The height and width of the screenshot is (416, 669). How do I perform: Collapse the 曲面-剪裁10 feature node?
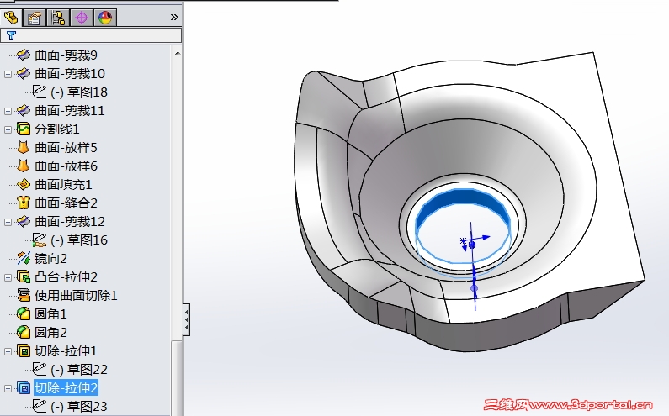point(8,74)
